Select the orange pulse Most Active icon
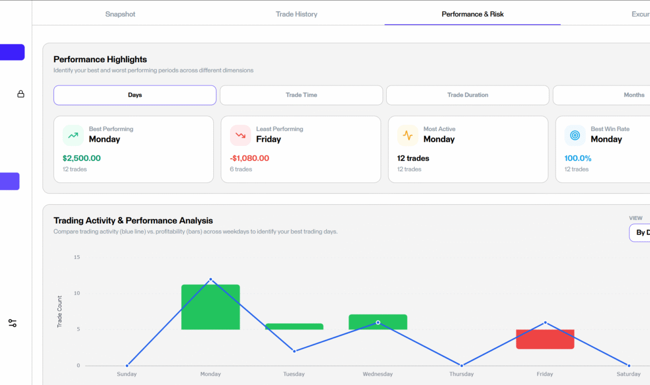 pyautogui.click(x=408, y=135)
